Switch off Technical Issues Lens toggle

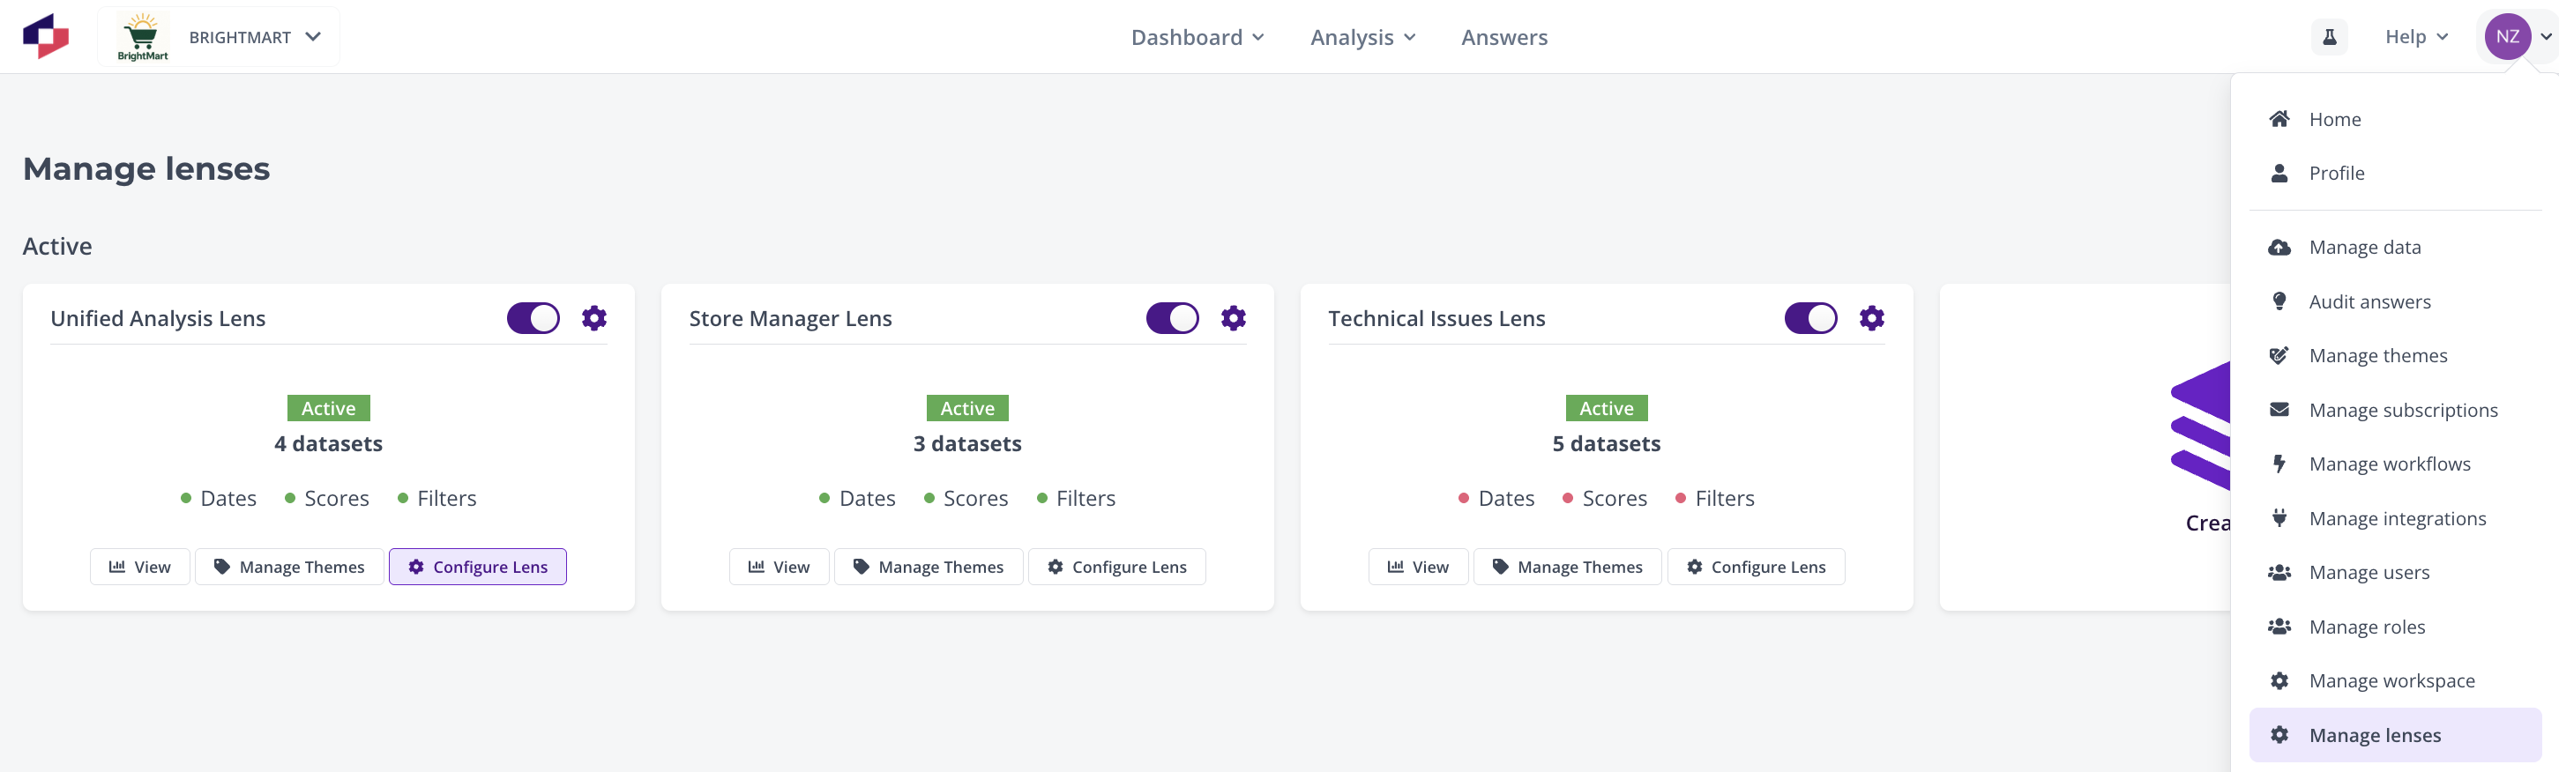point(1810,317)
